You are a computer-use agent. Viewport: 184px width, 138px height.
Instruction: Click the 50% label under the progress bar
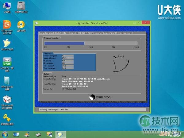[x=91, y=47]
